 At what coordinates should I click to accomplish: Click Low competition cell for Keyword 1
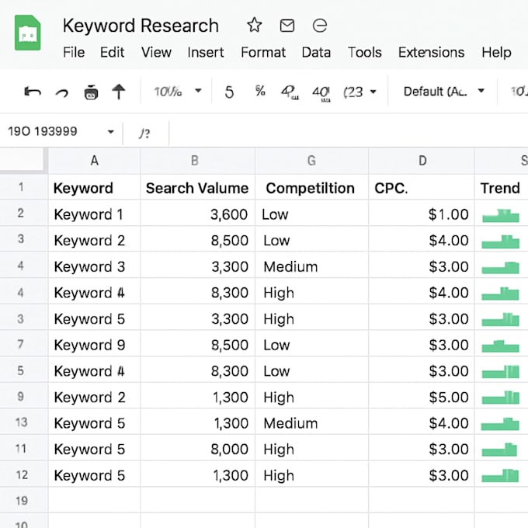(312, 214)
